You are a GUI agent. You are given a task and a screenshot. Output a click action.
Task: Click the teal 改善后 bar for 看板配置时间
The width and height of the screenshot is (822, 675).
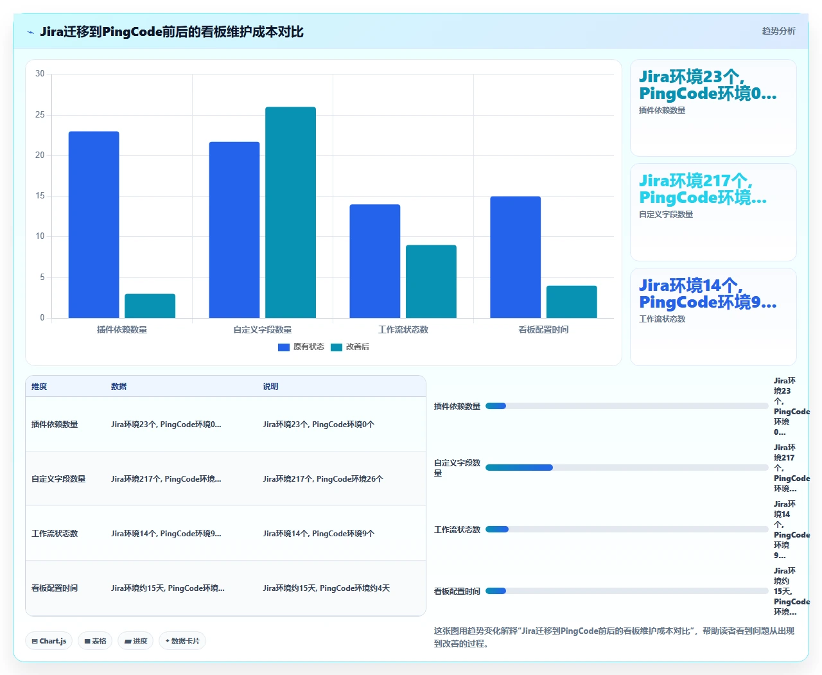click(572, 302)
